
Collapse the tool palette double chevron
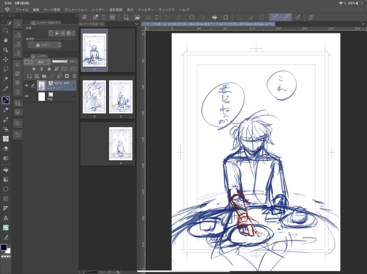click(2, 16)
